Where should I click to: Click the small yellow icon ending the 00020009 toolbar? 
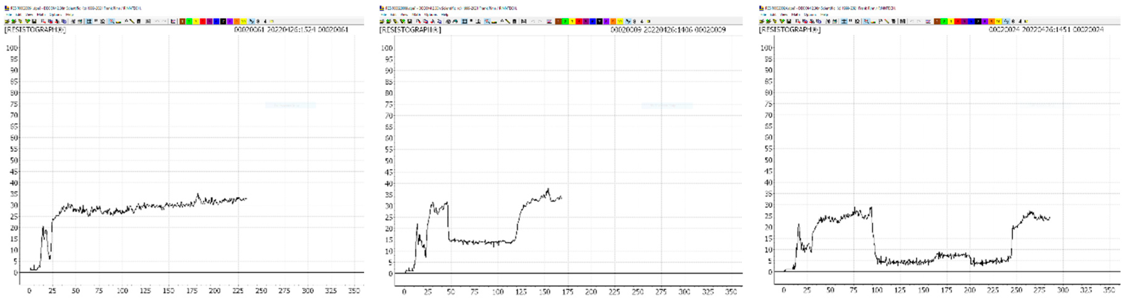click(x=649, y=21)
